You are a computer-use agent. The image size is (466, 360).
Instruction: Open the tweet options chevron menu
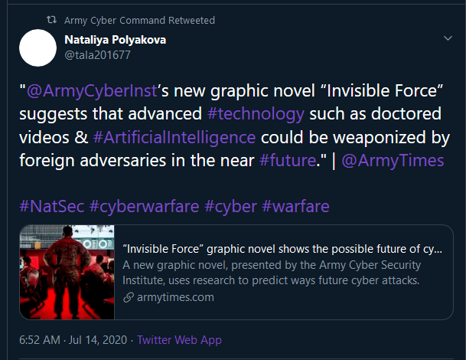[448, 38]
